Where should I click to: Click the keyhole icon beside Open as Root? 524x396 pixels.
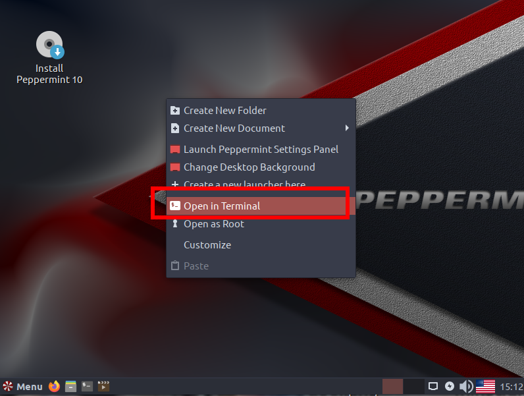175,223
